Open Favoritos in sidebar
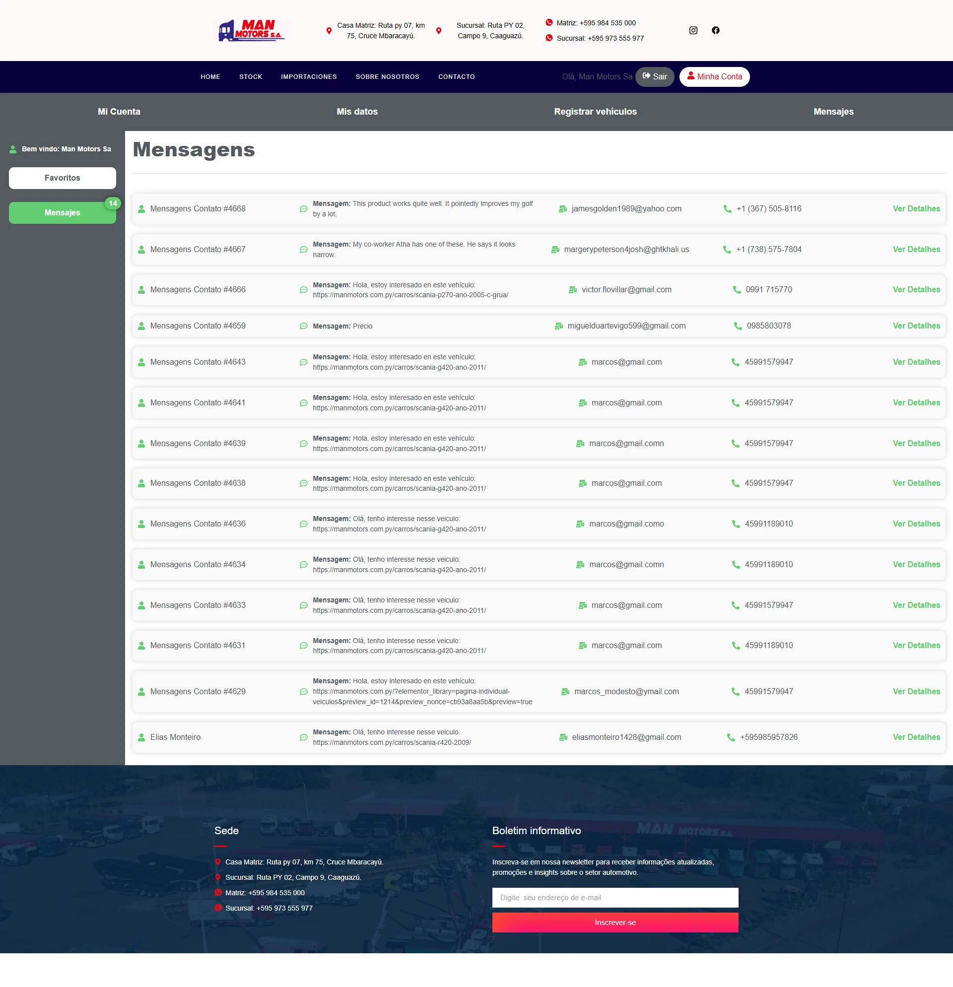The image size is (953, 987). (x=63, y=178)
